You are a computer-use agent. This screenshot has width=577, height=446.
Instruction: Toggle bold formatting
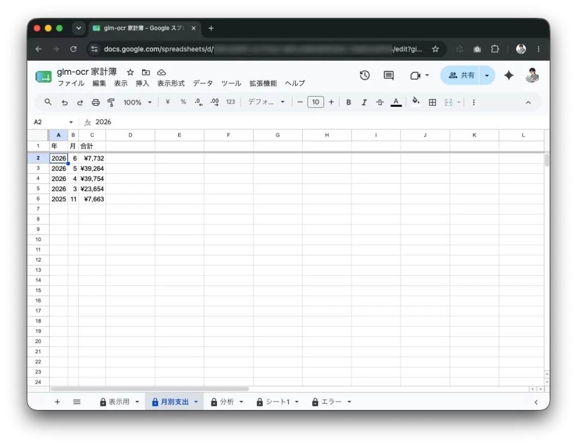point(348,102)
